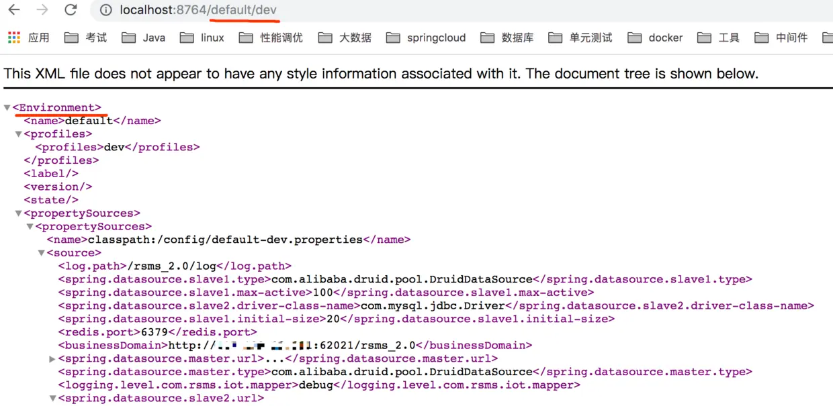Open the 中间件 bookmarks folder
The width and height of the screenshot is (833, 406).
pos(781,38)
